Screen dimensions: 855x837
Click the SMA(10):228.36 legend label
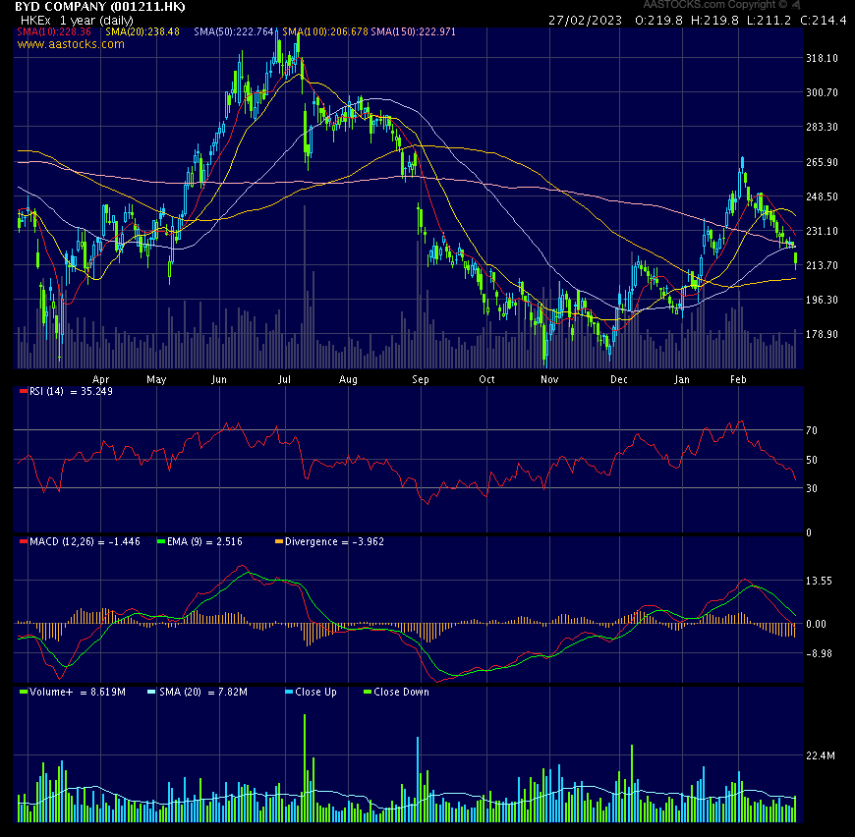click(x=54, y=31)
